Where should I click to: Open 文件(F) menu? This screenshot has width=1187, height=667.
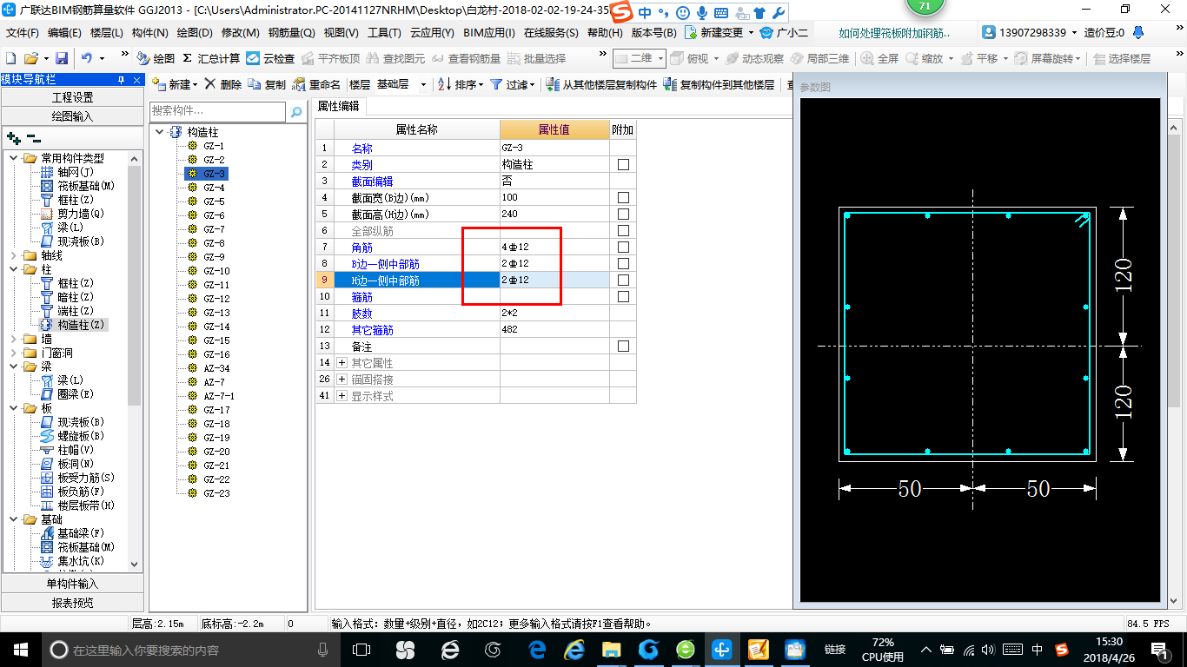(23, 33)
